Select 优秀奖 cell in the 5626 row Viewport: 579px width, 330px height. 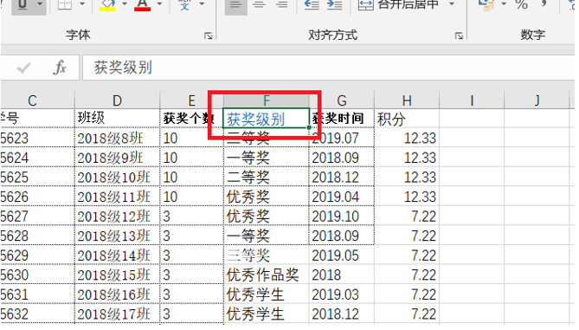click(267, 197)
